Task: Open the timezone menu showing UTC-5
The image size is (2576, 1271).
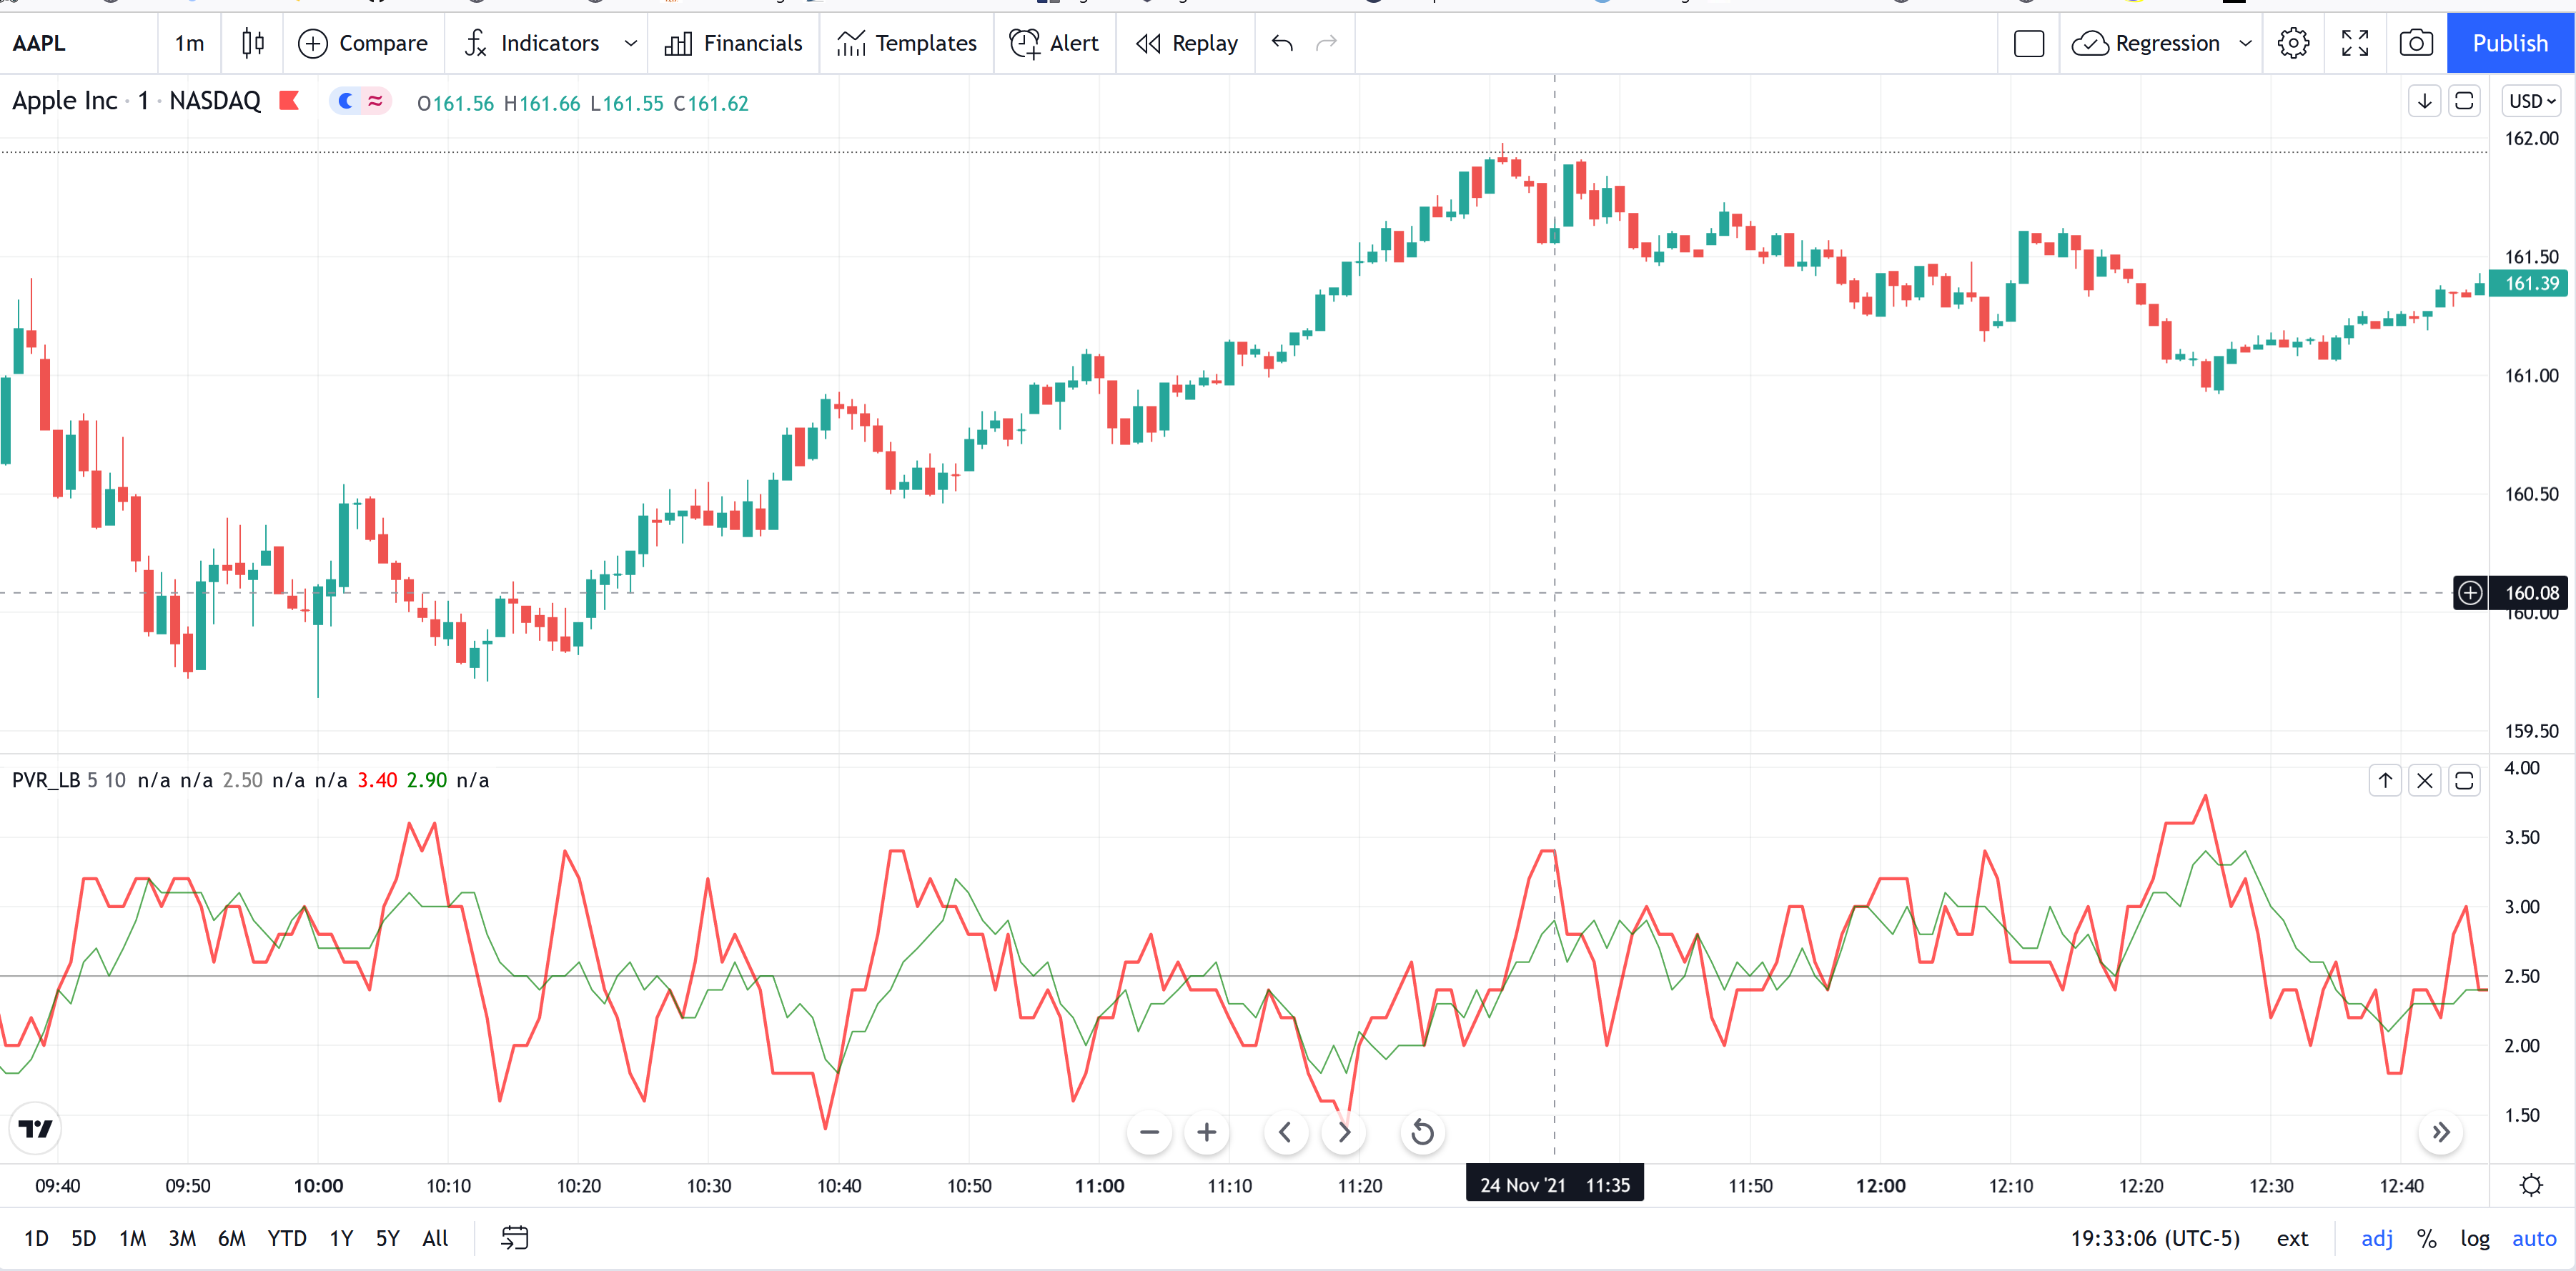Action: pos(2155,1238)
